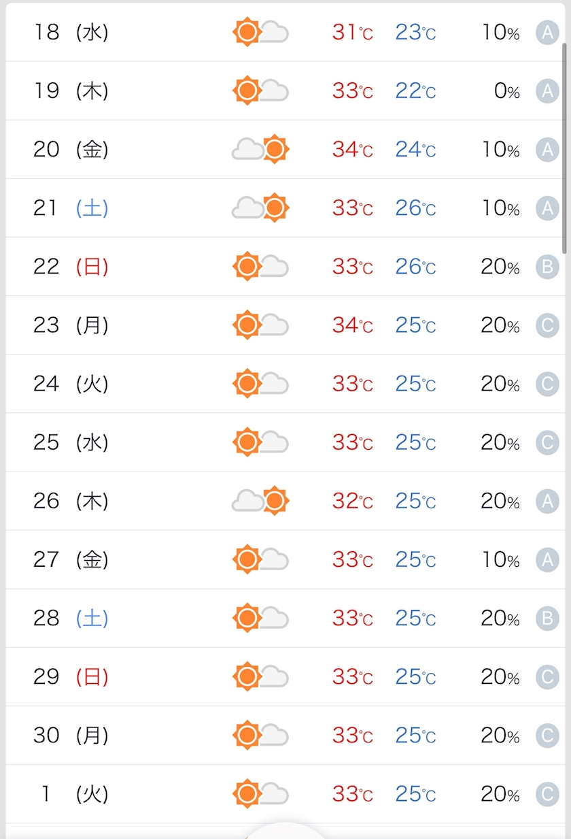Open the forecast row for 24 (火)
The height and width of the screenshot is (839, 571).
coord(285,384)
